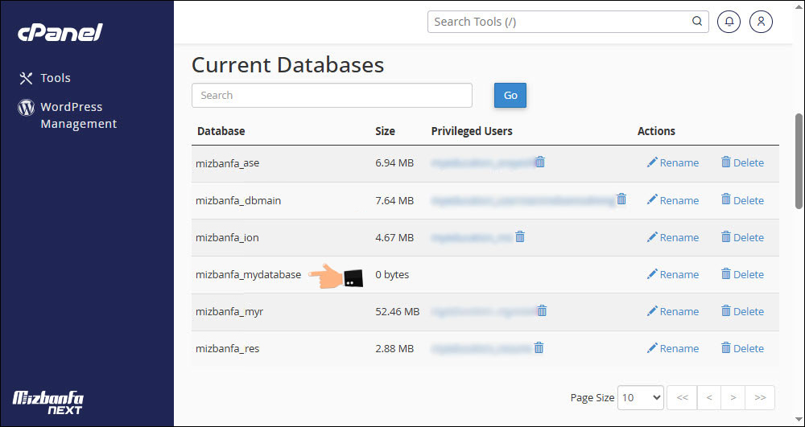Go to the next page of databases
805x427 pixels.
pyautogui.click(x=732, y=397)
